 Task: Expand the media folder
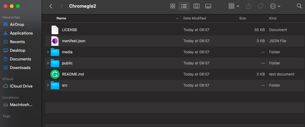tap(48, 52)
